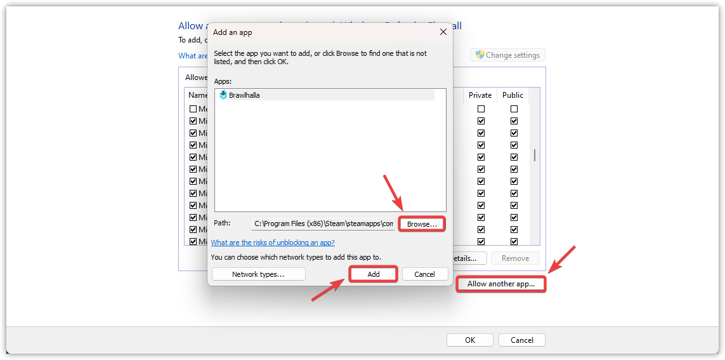
Task: Click the 'Apps:' label in the dialog
Action: coord(223,81)
